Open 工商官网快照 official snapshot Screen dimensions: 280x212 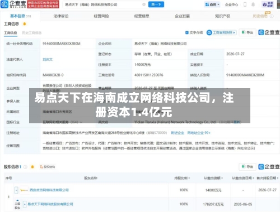click(x=222, y=32)
